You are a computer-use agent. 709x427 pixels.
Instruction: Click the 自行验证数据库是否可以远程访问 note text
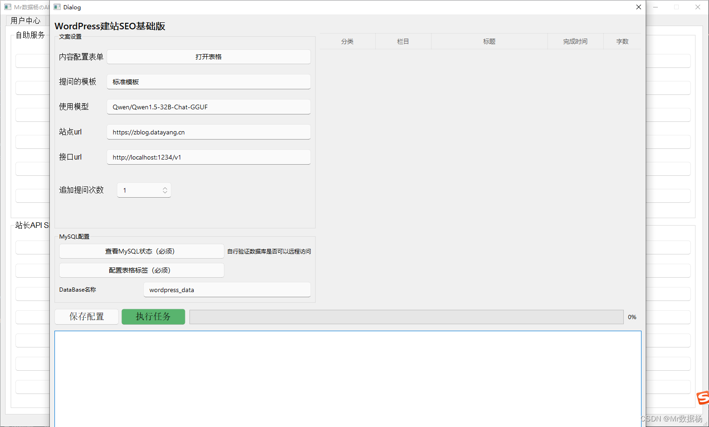(269, 252)
